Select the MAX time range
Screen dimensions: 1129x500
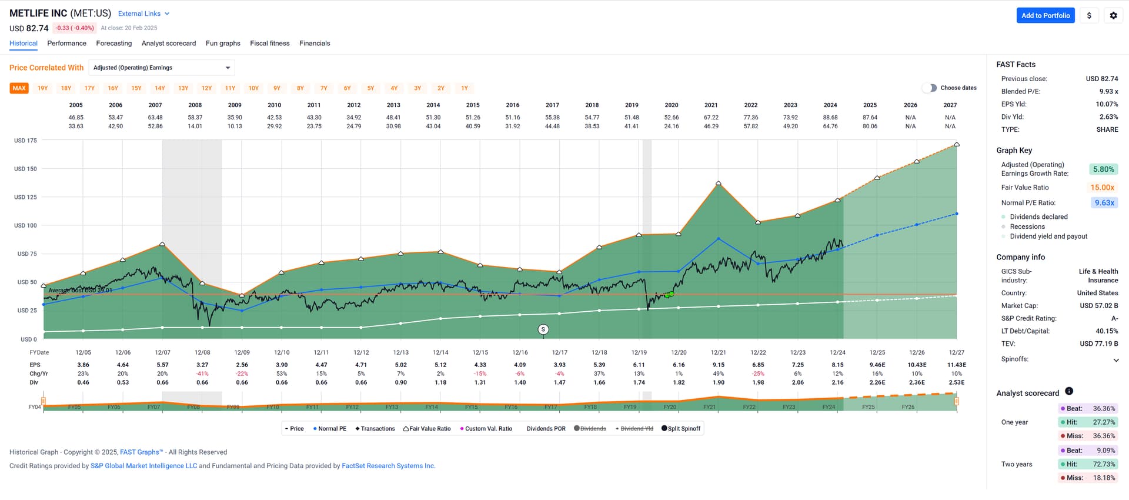point(19,88)
